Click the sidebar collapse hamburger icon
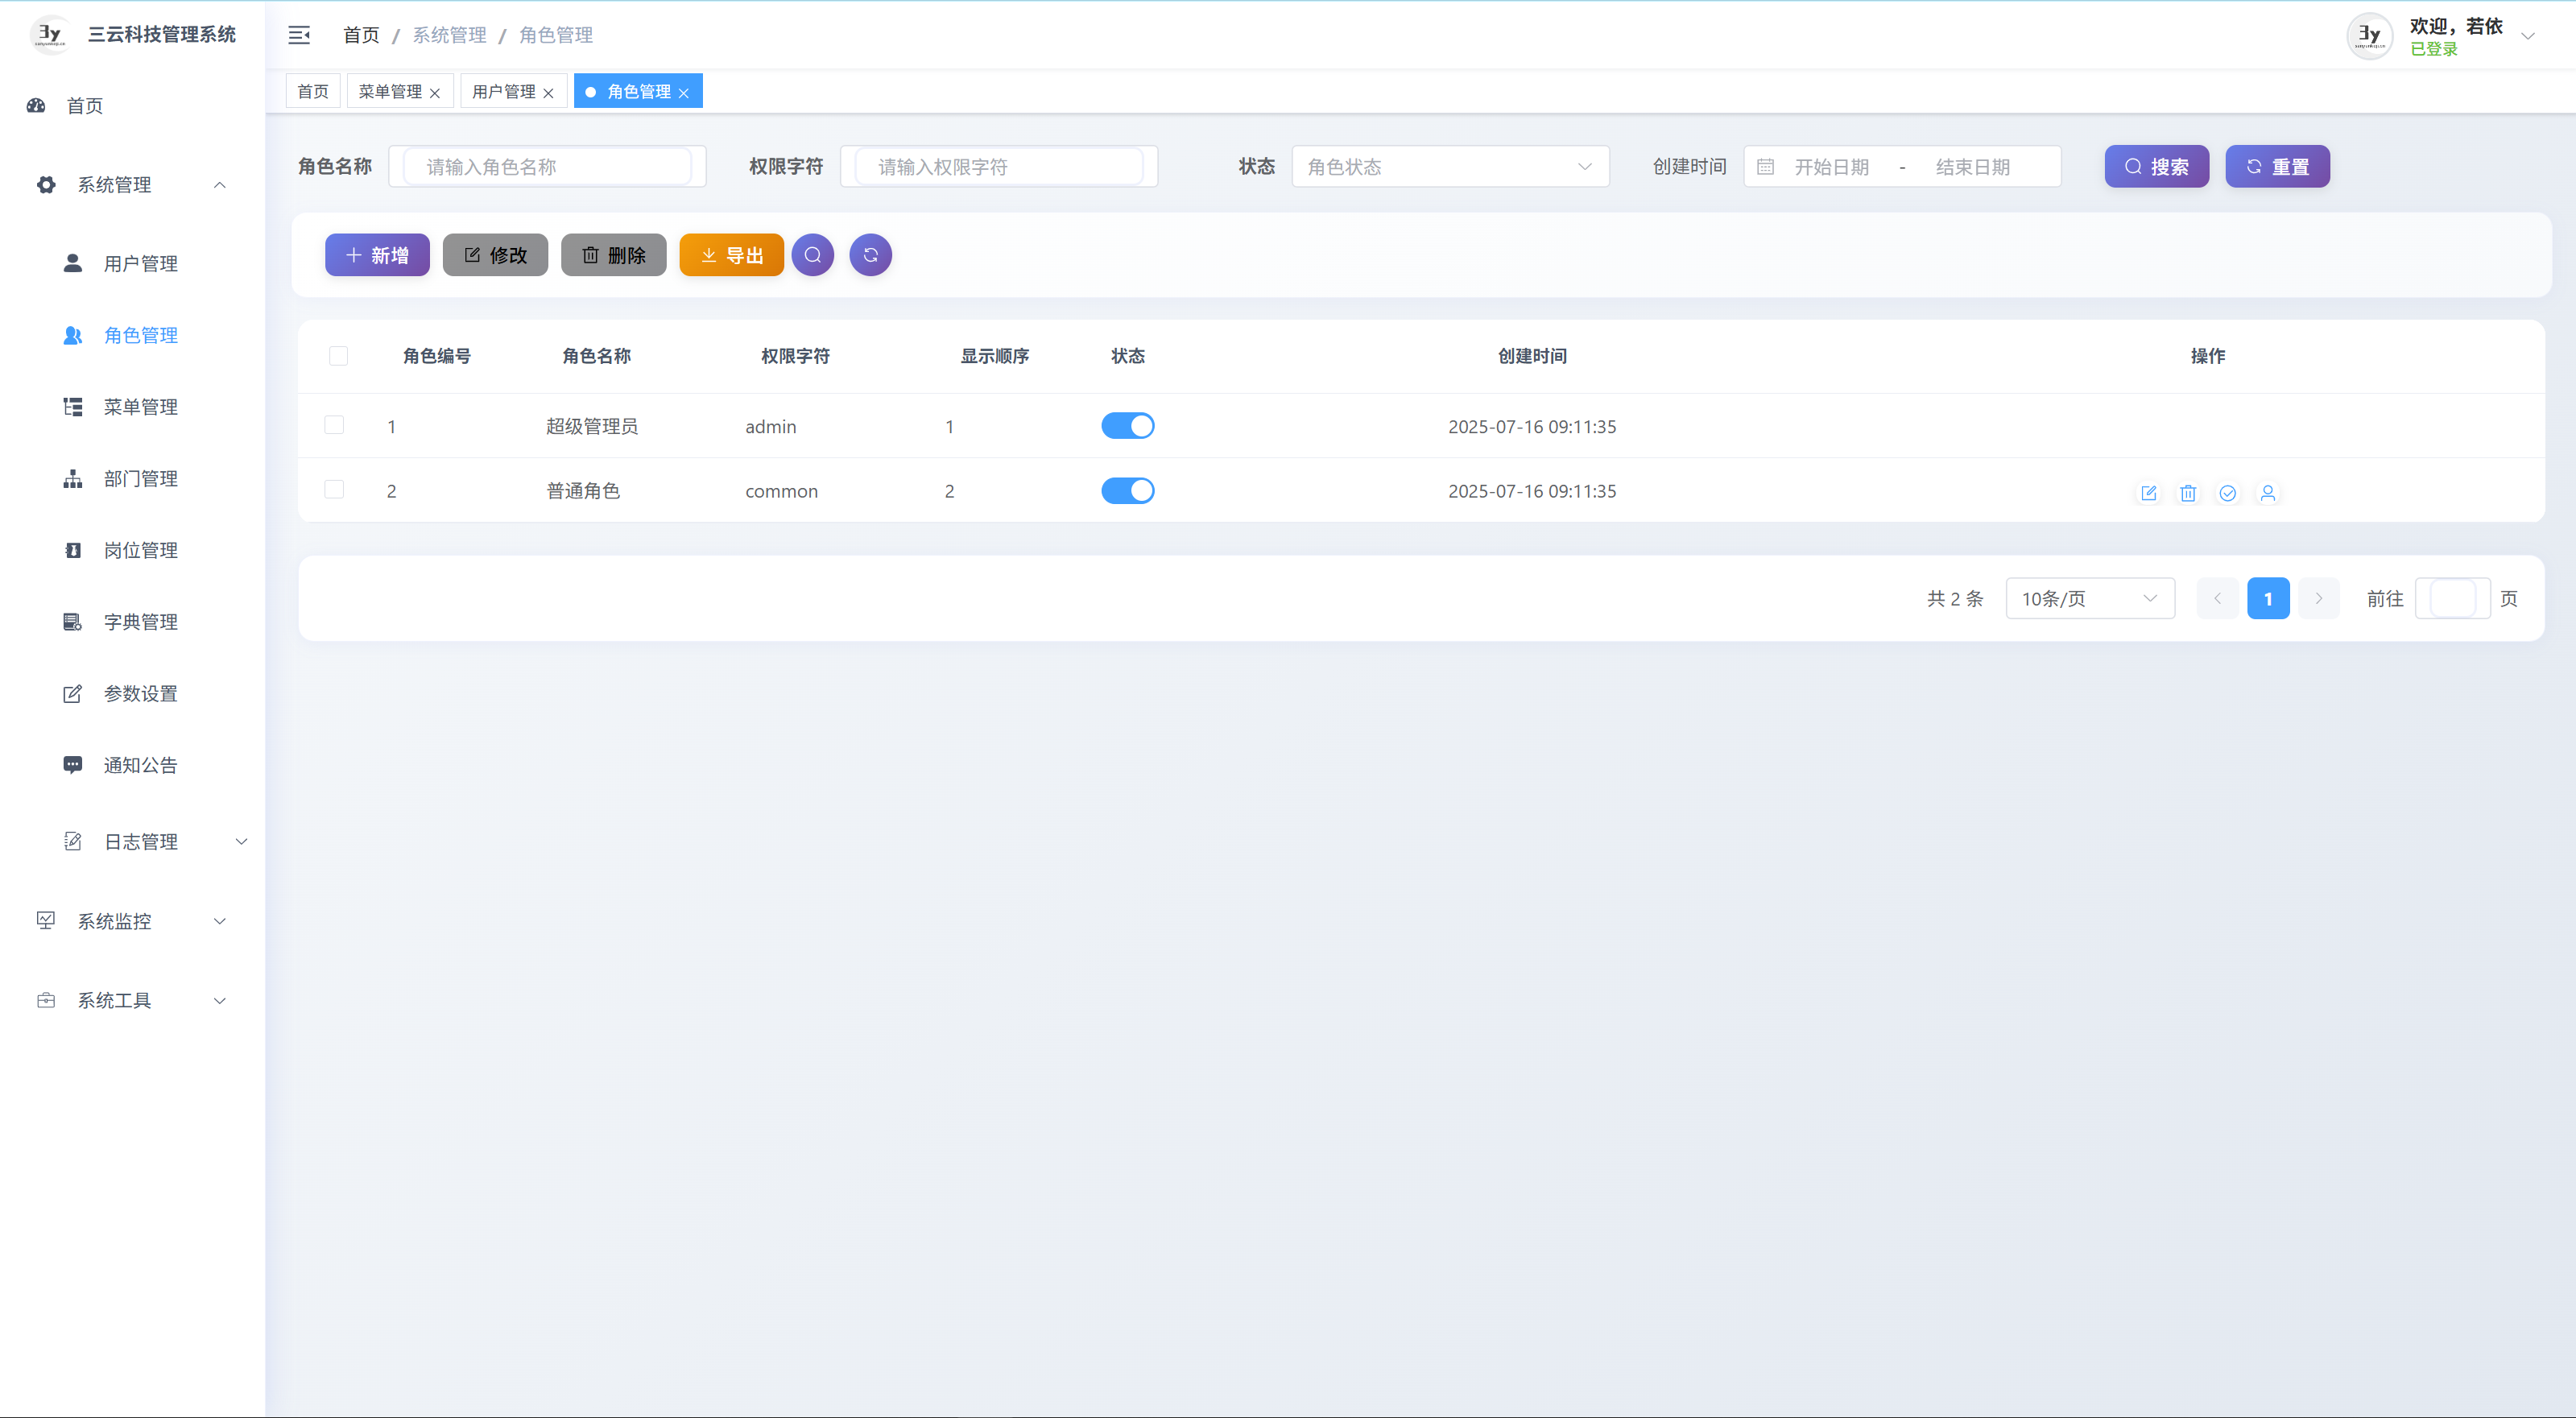The width and height of the screenshot is (2576, 1418). pyautogui.click(x=299, y=35)
